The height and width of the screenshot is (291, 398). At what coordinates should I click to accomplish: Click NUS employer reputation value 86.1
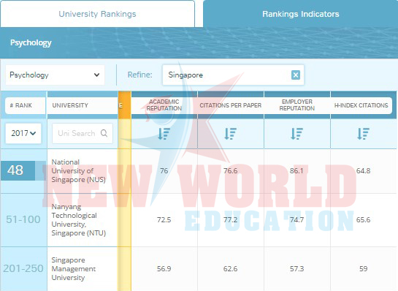pos(296,170)
